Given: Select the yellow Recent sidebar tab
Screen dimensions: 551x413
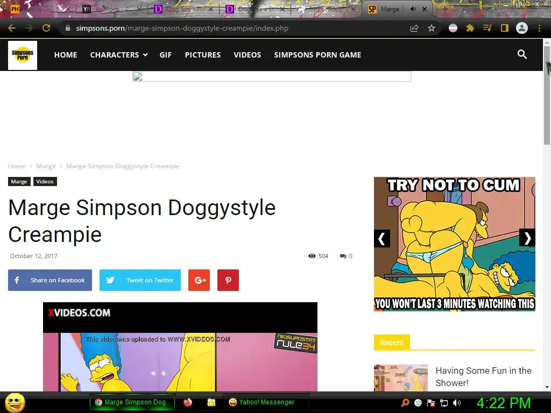Looking at the screenshot, I should (x=392, y=343).
